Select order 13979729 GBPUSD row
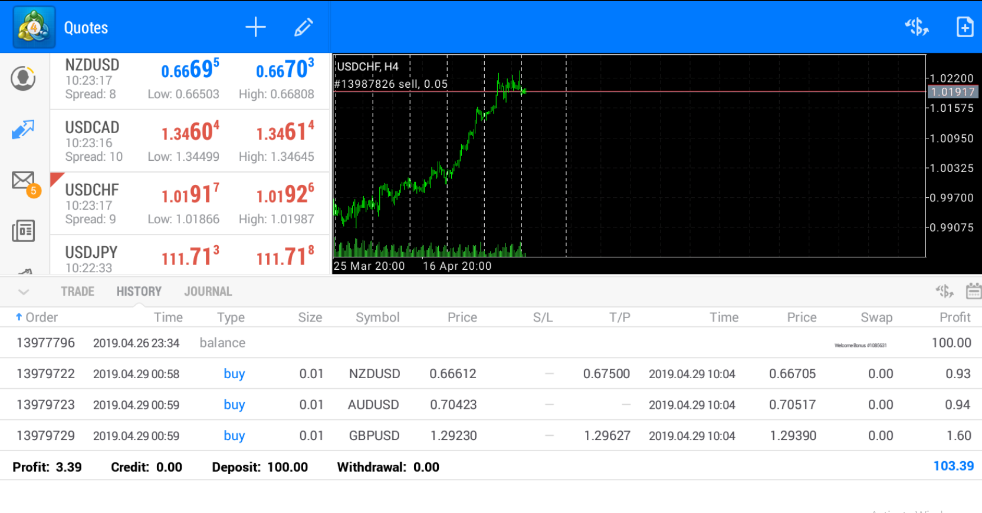 [x=491, y=436]
